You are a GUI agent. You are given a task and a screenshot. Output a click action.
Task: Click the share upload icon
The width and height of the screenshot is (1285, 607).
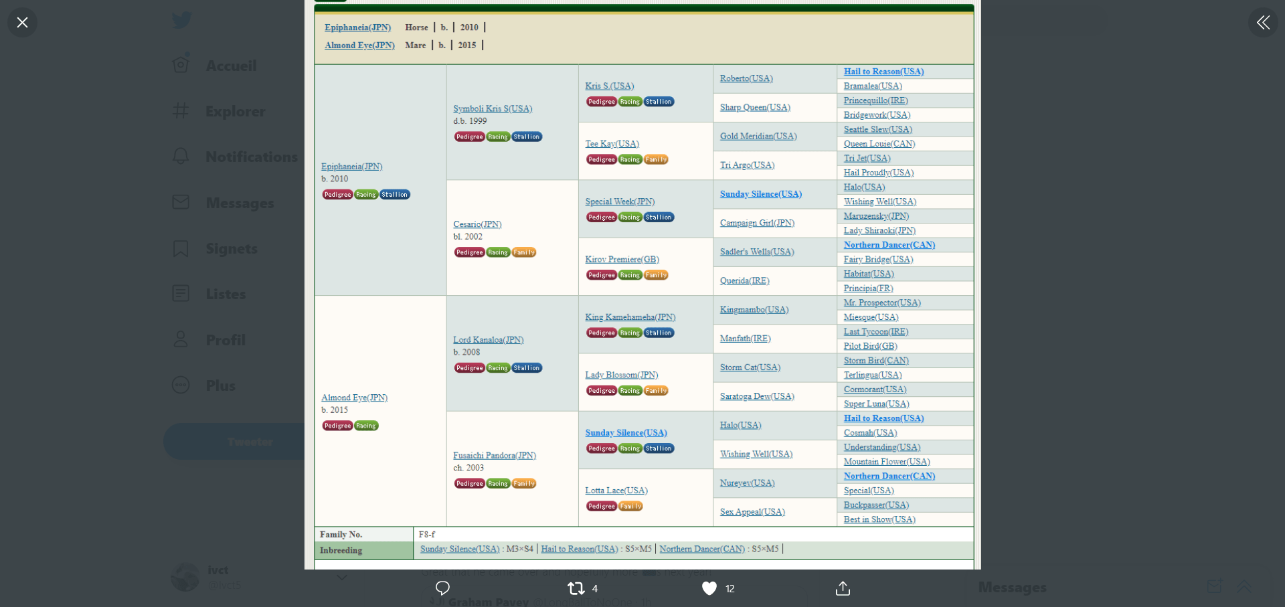(x=843, y=588)
